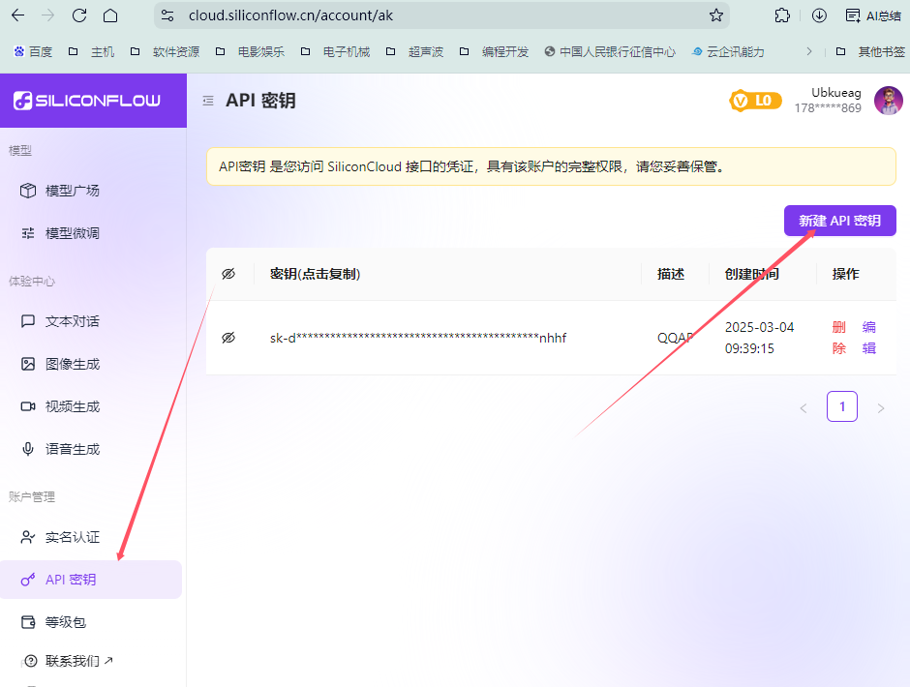The image size is (910, 687).
Task: Open the 主机 bookmark folder
Action: pyautogui.click(x=91, y=51)
